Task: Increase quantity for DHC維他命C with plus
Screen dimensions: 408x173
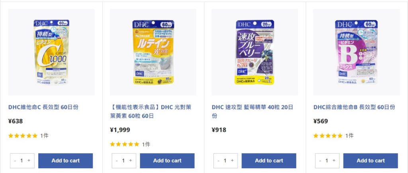Action: tap(29, 161)
